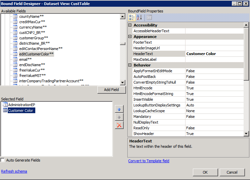Click the Categorized view icon in properties toolbar
Image resolution: width=250 pixels, height=180 pixels.
[132, 17]
